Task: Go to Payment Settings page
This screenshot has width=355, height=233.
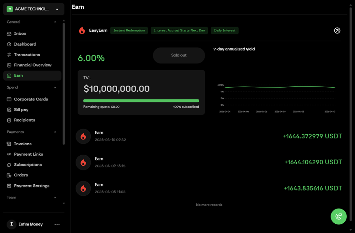Action: [x=31, y=186]
